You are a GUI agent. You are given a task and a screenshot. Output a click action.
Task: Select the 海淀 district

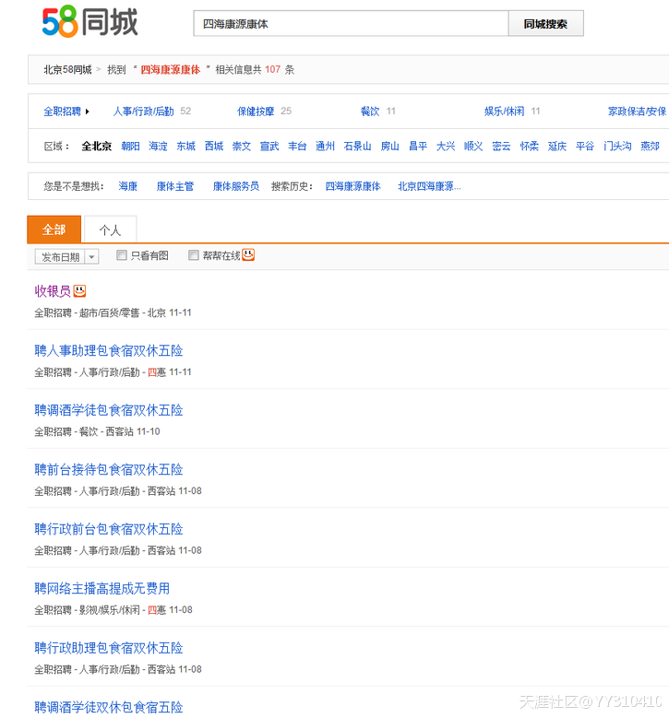tap(158, 146)
